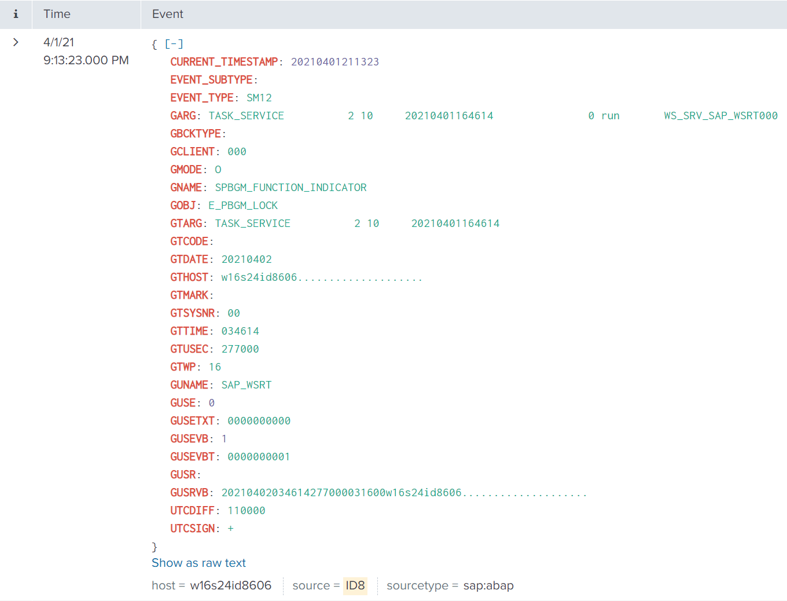Select GNAME value SPBGM_FUNCTION_INDICATOR
This screenshot has width=787, height=601.
pos(290,188)
